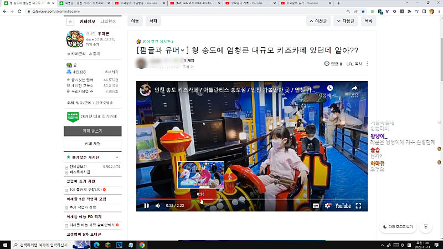
Task: Toggle the favorite star for cafe
Action: 70,22
